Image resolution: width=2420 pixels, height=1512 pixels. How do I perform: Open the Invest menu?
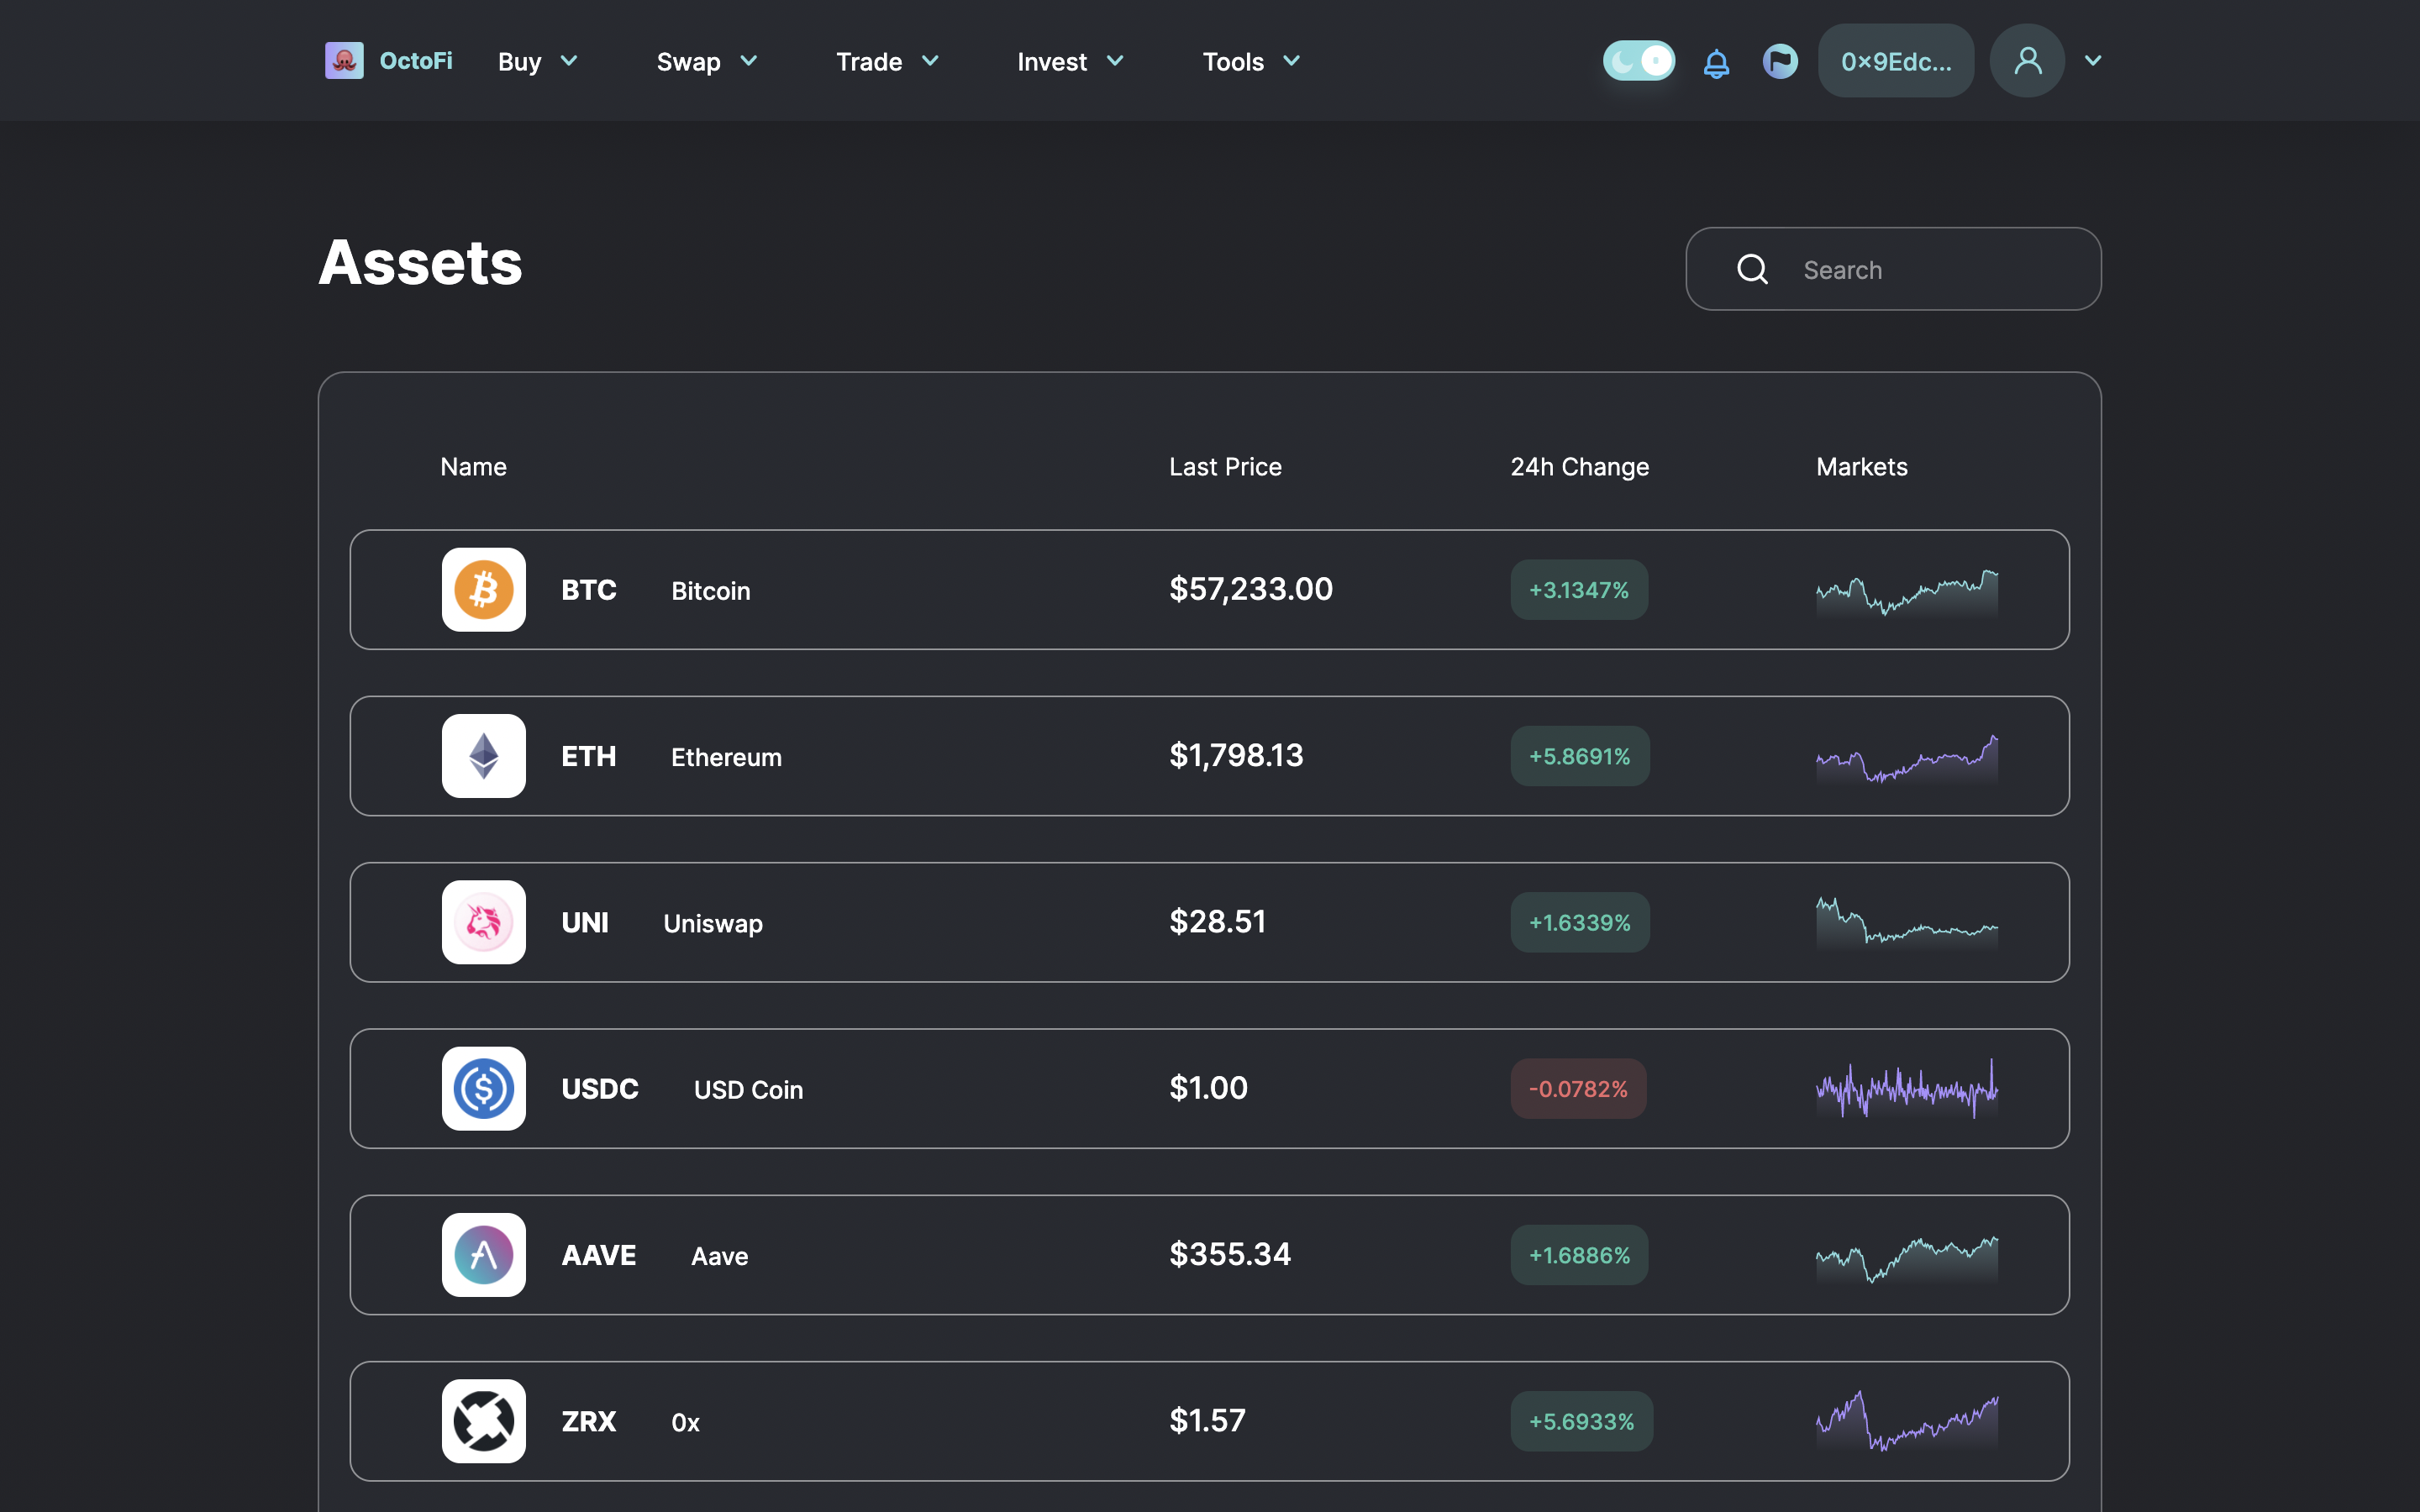pos(1070,62)
